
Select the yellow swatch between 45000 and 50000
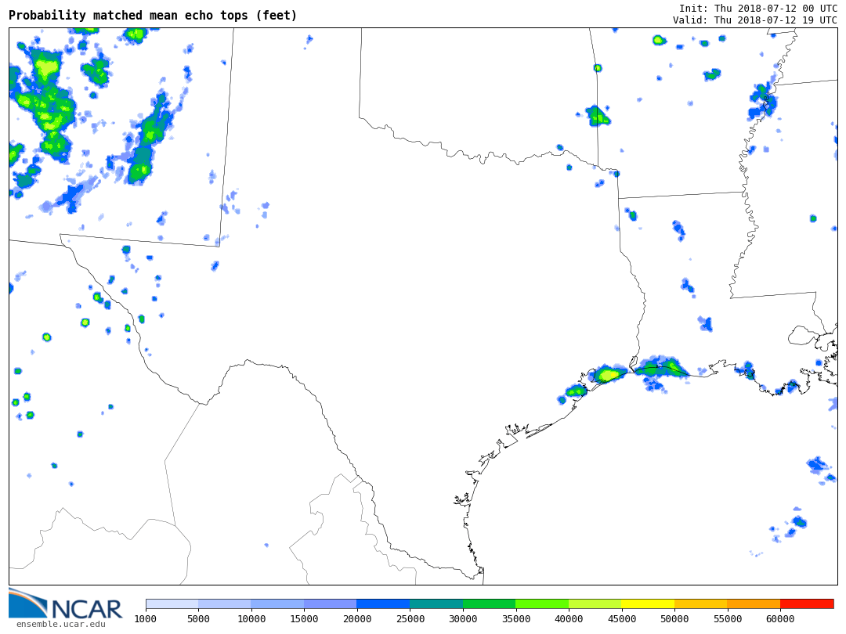tap(648, 603)
